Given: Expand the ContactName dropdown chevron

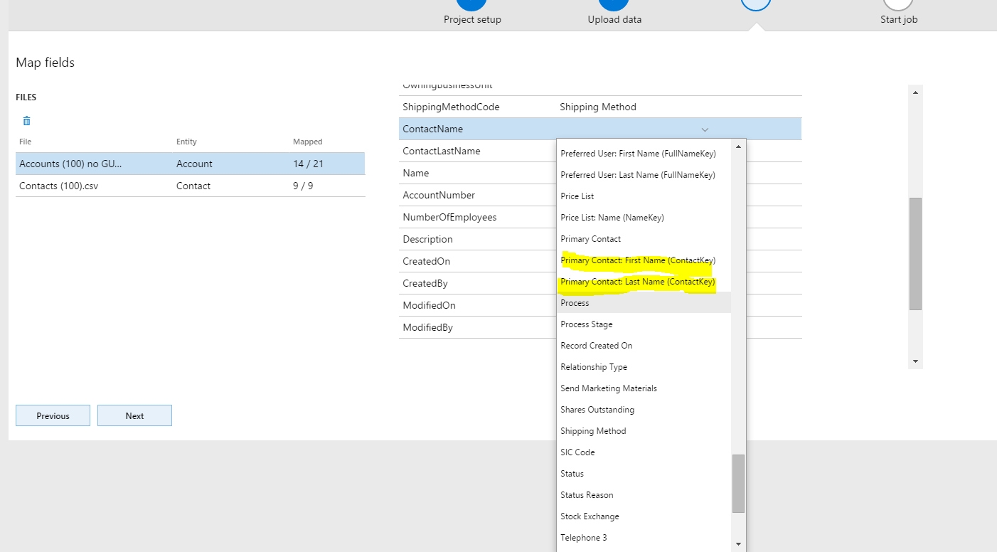Looking at the screenshot, I should tap(705, 129).
